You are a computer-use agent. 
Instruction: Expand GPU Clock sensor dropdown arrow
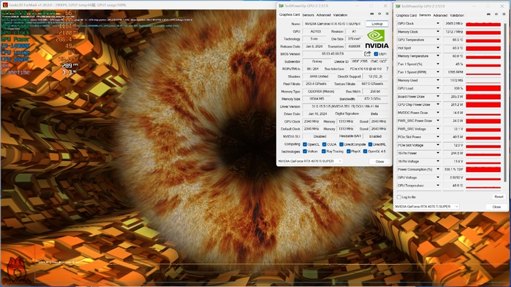[x=438, y=24]
